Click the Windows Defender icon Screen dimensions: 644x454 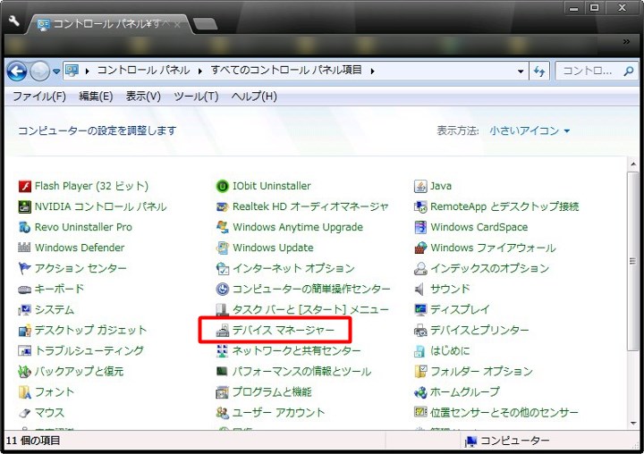point(25,248)
